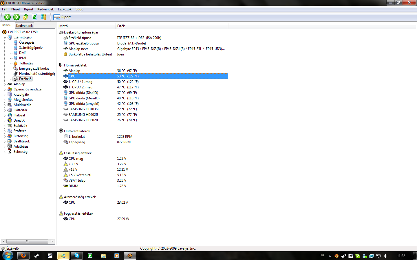Click the Up folder toolbar icon
Screen dimensions: 417x260
(25, 17)
